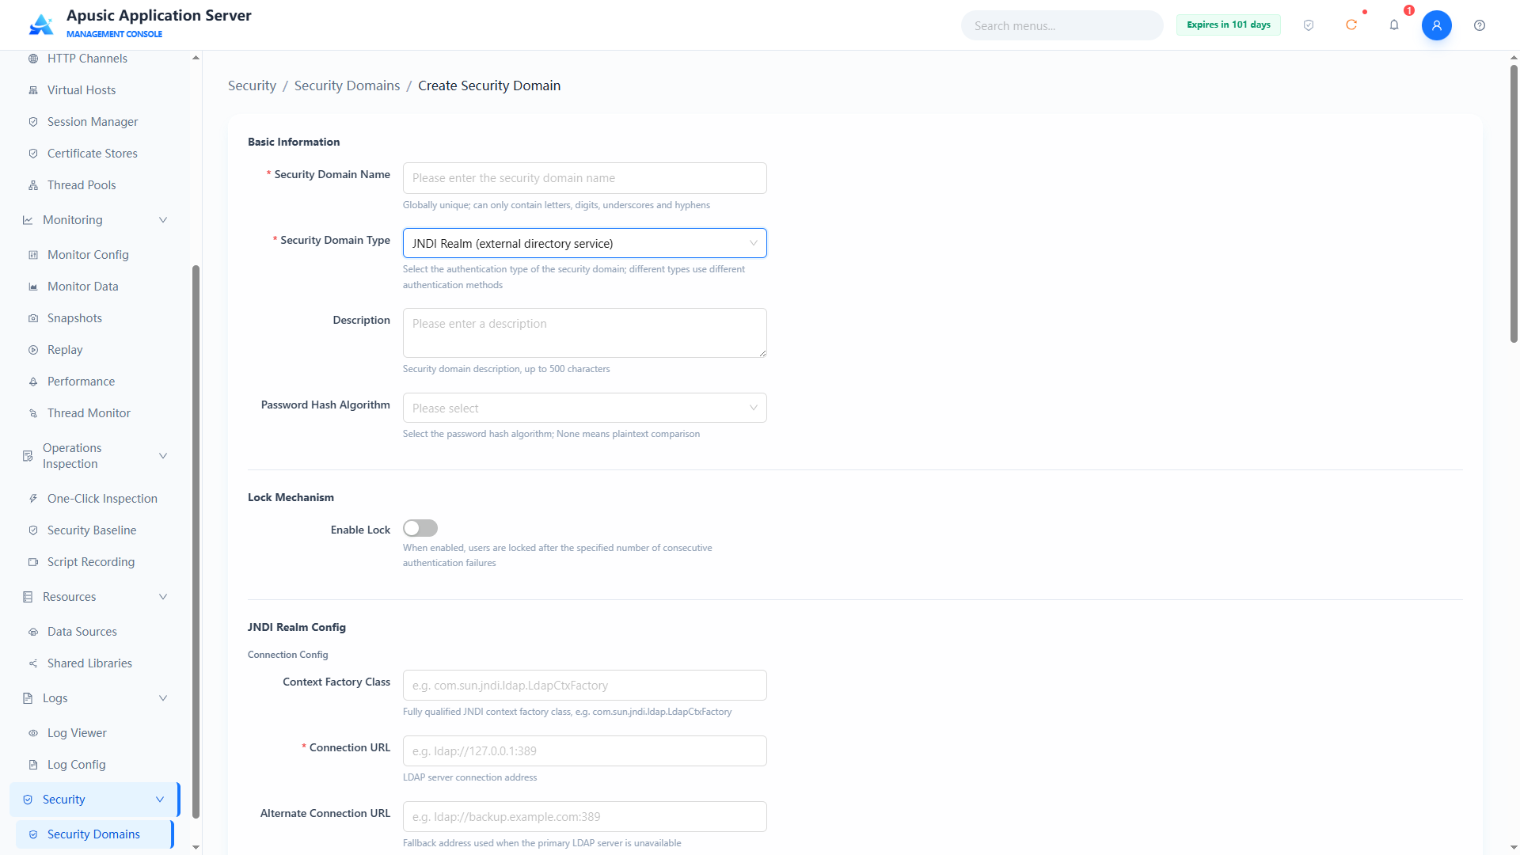Click the Expires in 101 days badge
1520x855 pixels.
1229,25
